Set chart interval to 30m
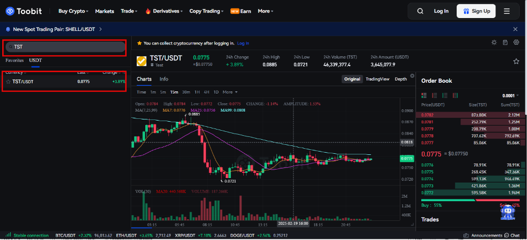Screen dimensions: 527x240 point(186,92)
